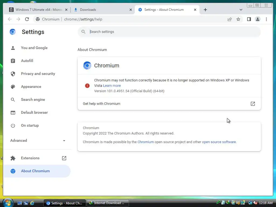Close the Windows 7 Ultimate x64 tab
The height and width of the screenshot is (207, 276).
point(66,10)
